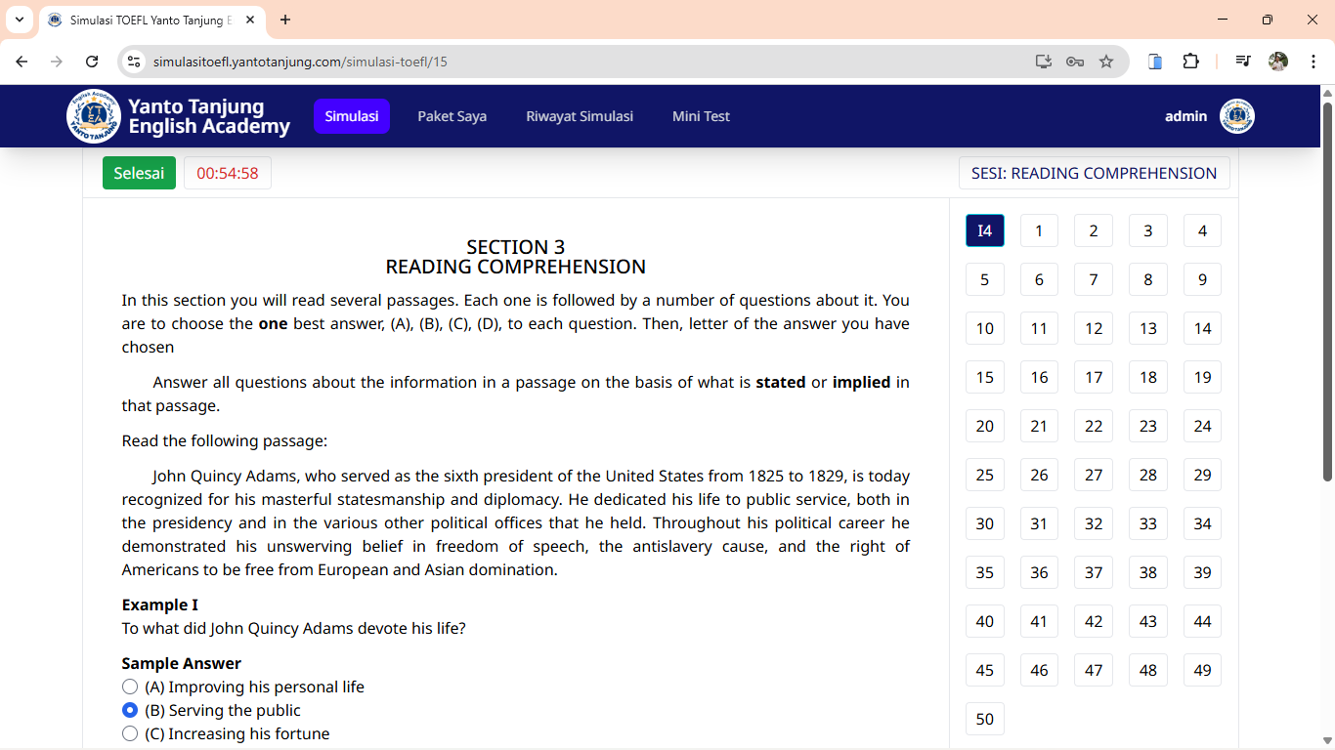The width and height of the screenshot is (1335, 750).
Task: Open a new browser tab
Action: (x=285, y=20)
